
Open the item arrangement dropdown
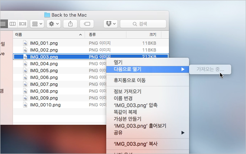pyautogui.click(x=37, y=24)
